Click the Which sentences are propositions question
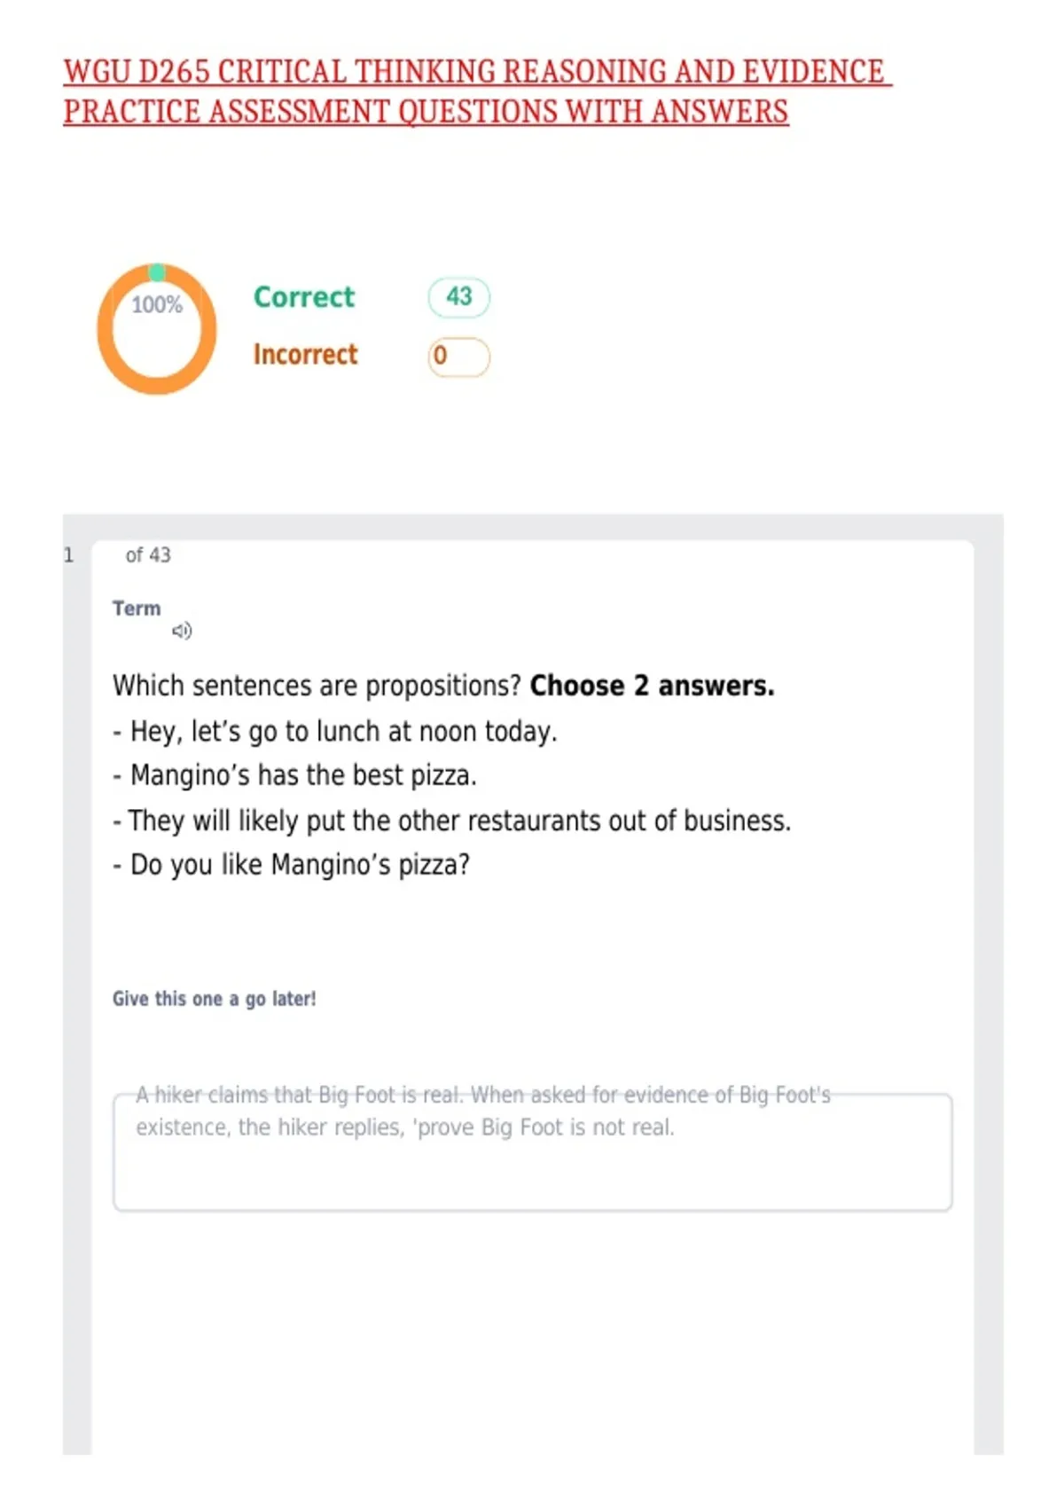The image size is (1064, 1508). tap(317, 686)
